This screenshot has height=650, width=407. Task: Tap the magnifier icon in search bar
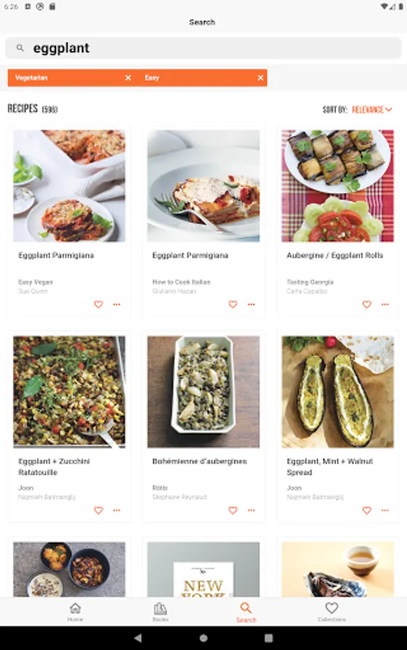[x=20, y=48]
